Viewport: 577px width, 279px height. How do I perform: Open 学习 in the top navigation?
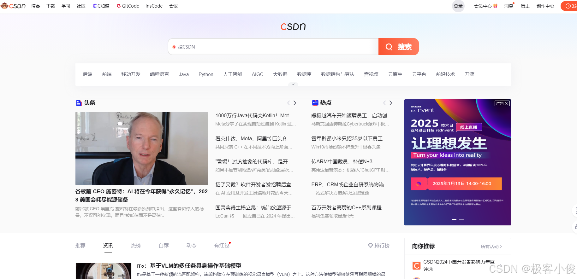click(66, 6)
